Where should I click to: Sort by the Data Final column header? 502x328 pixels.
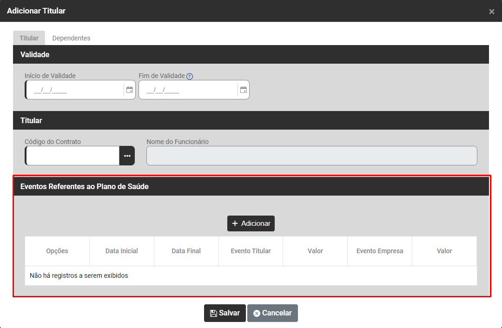[x=186, y=251]
